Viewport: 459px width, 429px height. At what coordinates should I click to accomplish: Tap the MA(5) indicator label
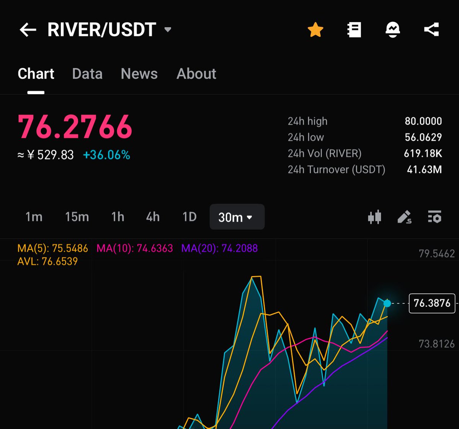(x=53, y=249)
